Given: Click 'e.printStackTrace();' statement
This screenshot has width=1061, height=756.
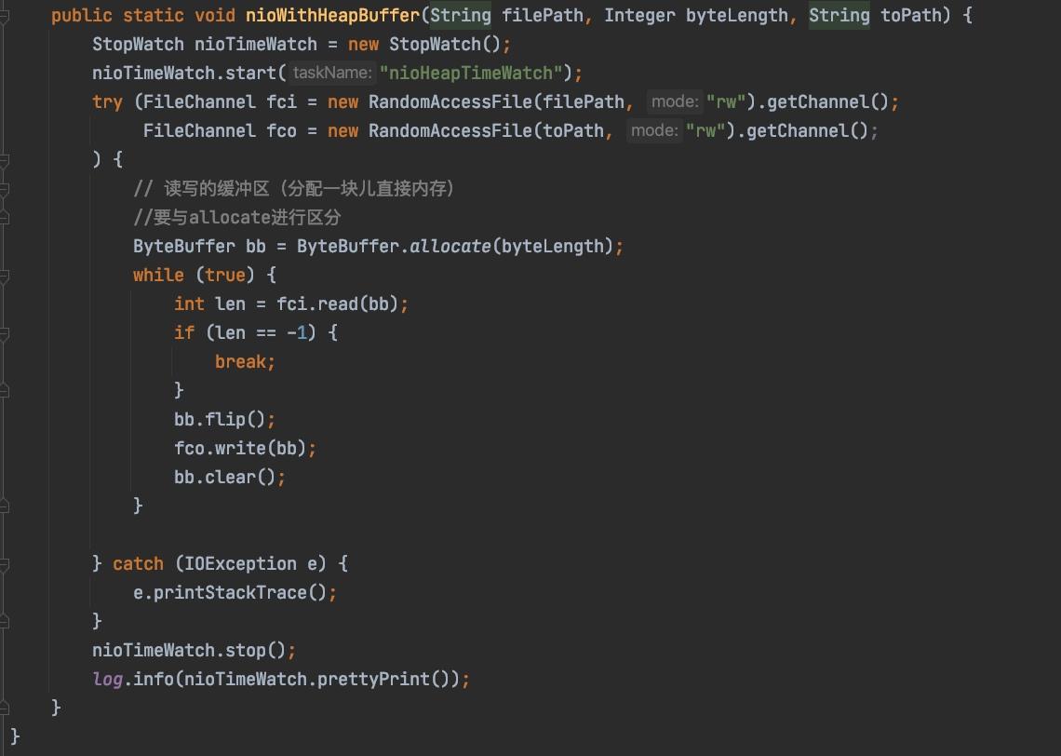Looking at the screenshot, I should 235,593.
